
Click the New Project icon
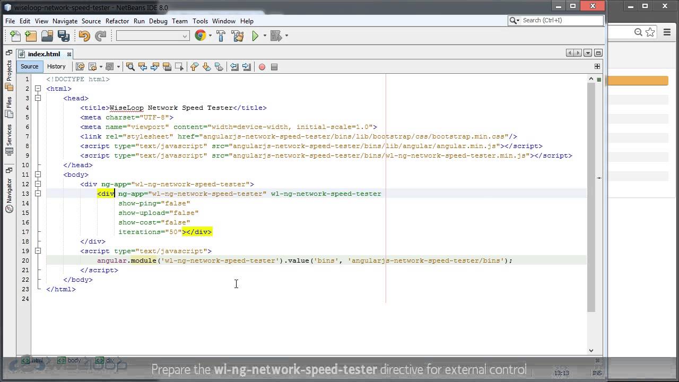point(31,36)
